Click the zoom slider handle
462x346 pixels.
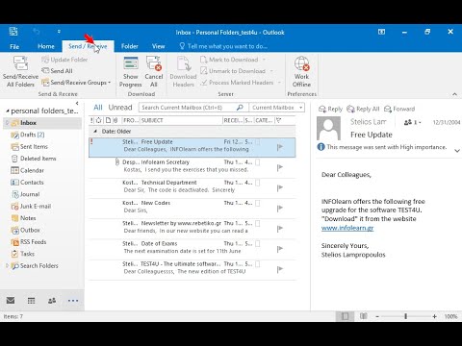point(405,316)
